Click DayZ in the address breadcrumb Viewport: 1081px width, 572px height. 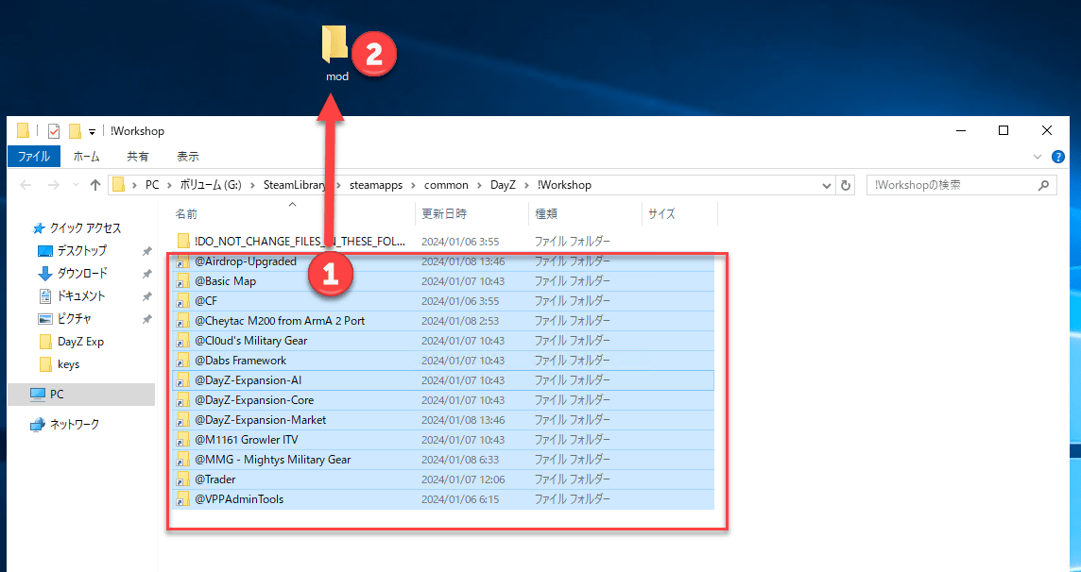(x=503, y=185)
